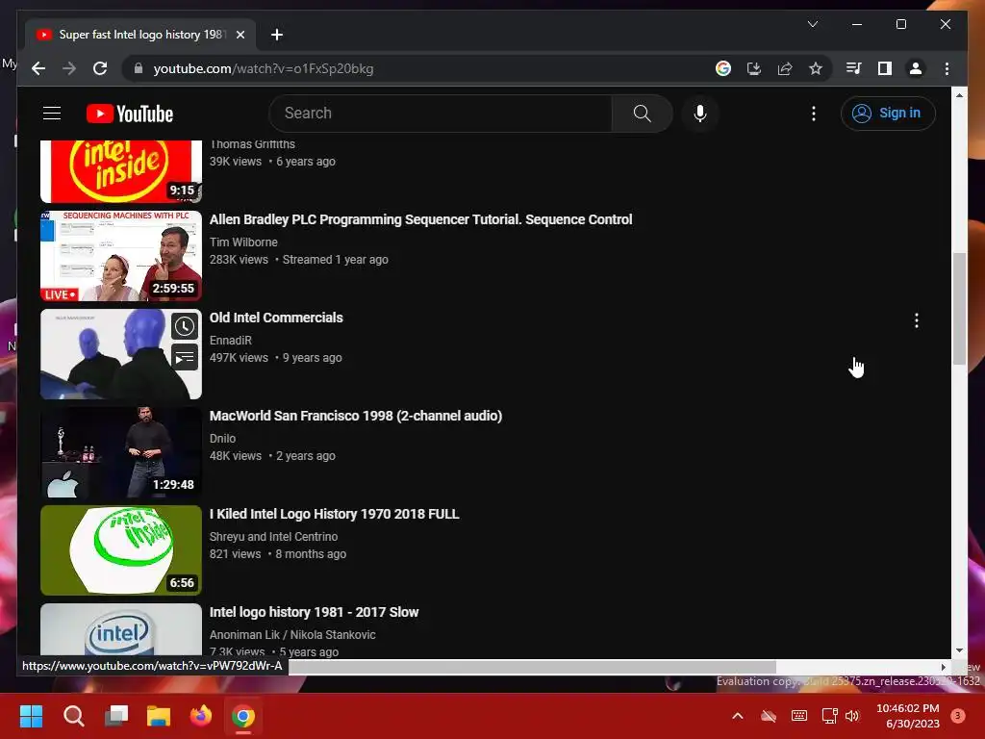Open Chrome's three-dot customize menu
This screenshot has width=985, height=739.
tap(947, 68)
